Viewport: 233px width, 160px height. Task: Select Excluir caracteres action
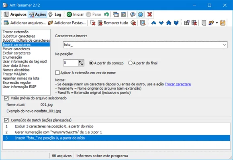26,53
